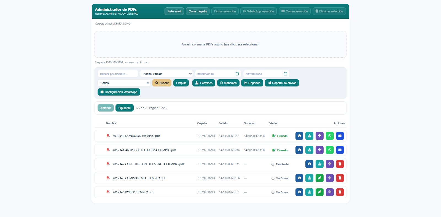Delete K012346 PODER EJEMPLO.pdf with trash icon

click(x=340, y=192)
